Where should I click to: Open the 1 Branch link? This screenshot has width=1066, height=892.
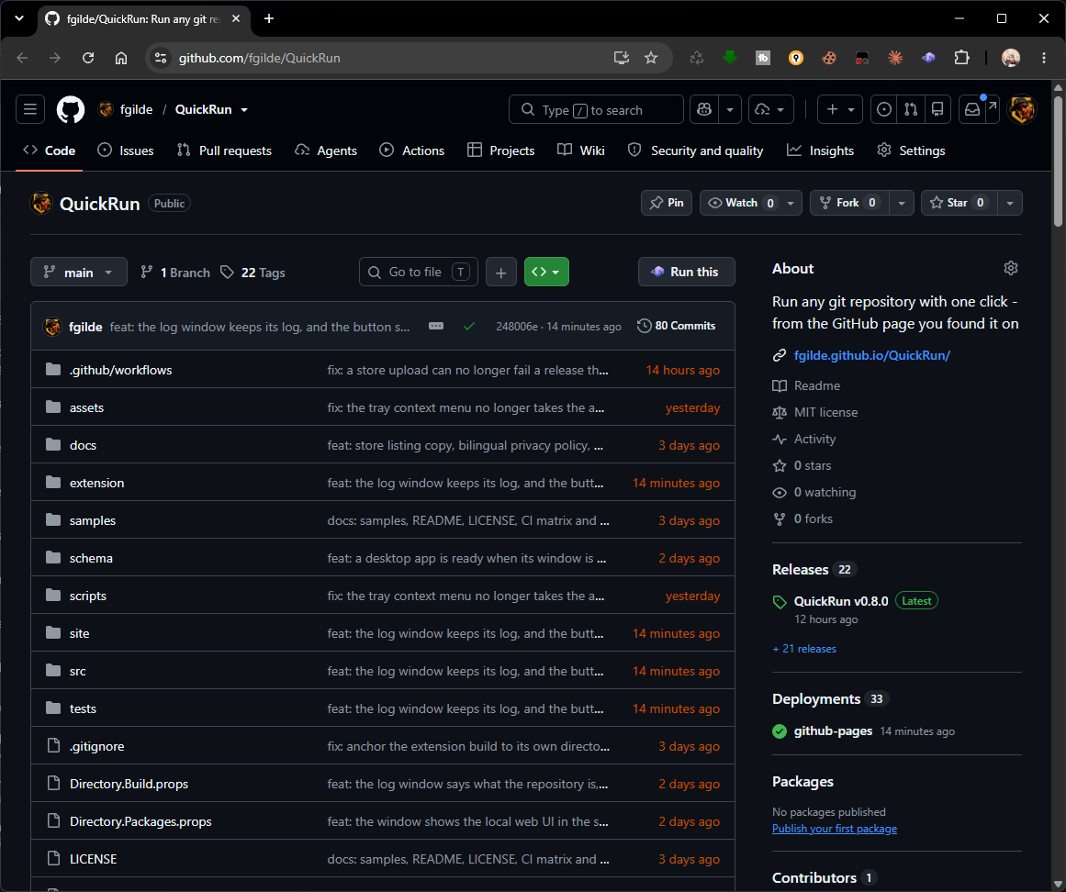175,273
